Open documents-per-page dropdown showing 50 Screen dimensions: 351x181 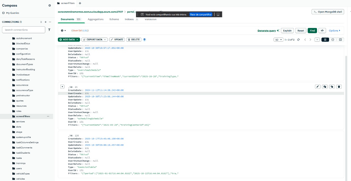(278, 40)
